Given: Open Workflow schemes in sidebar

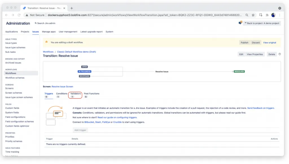Looking at the screenshot, I should [15, 78].
